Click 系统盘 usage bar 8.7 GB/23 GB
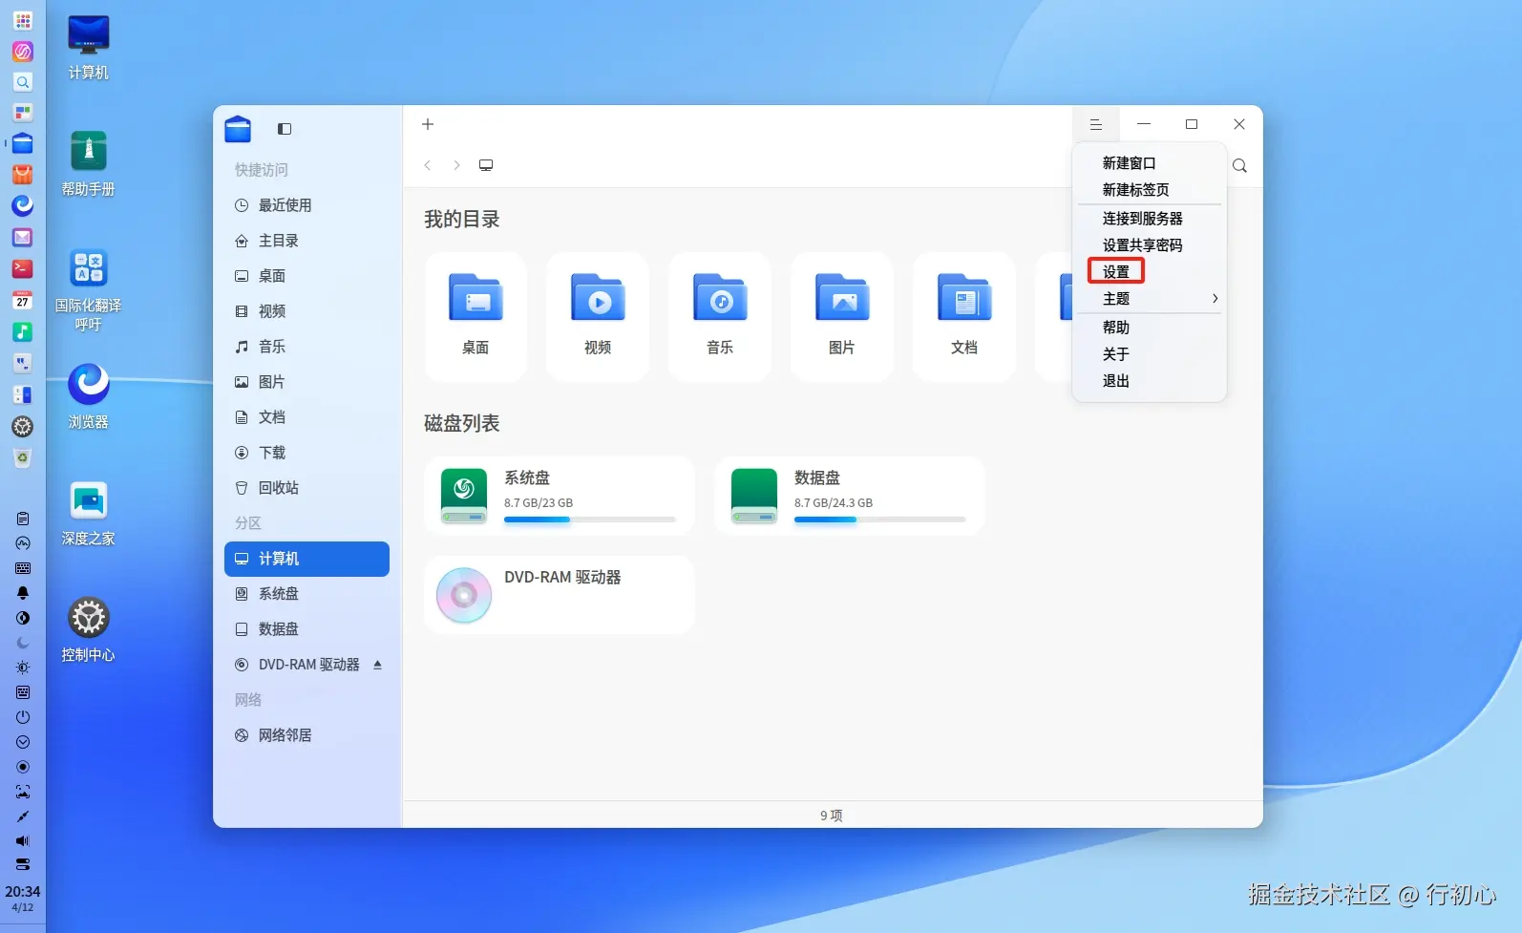Viewport: 1522px width, 933px height. click(590, 520)
